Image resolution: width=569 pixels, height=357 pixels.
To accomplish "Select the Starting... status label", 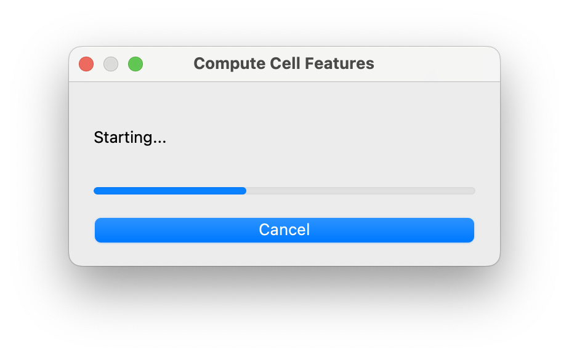I will pyautogui.click(x=130, y=137).
